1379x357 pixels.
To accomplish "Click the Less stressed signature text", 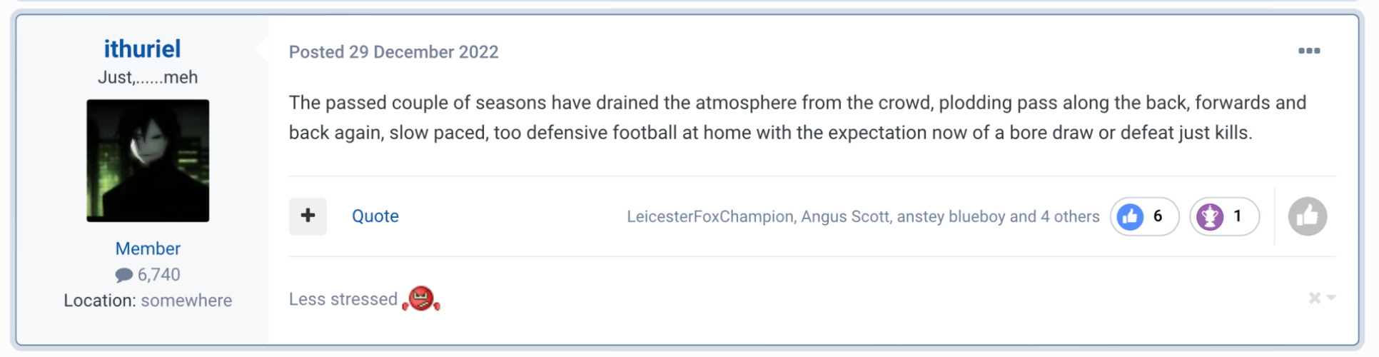I will pyautogui.click(x=343, y=299).
